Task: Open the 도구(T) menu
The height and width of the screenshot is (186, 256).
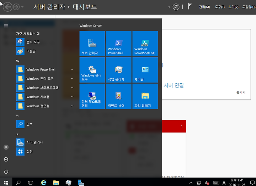Action: point(220,7)
